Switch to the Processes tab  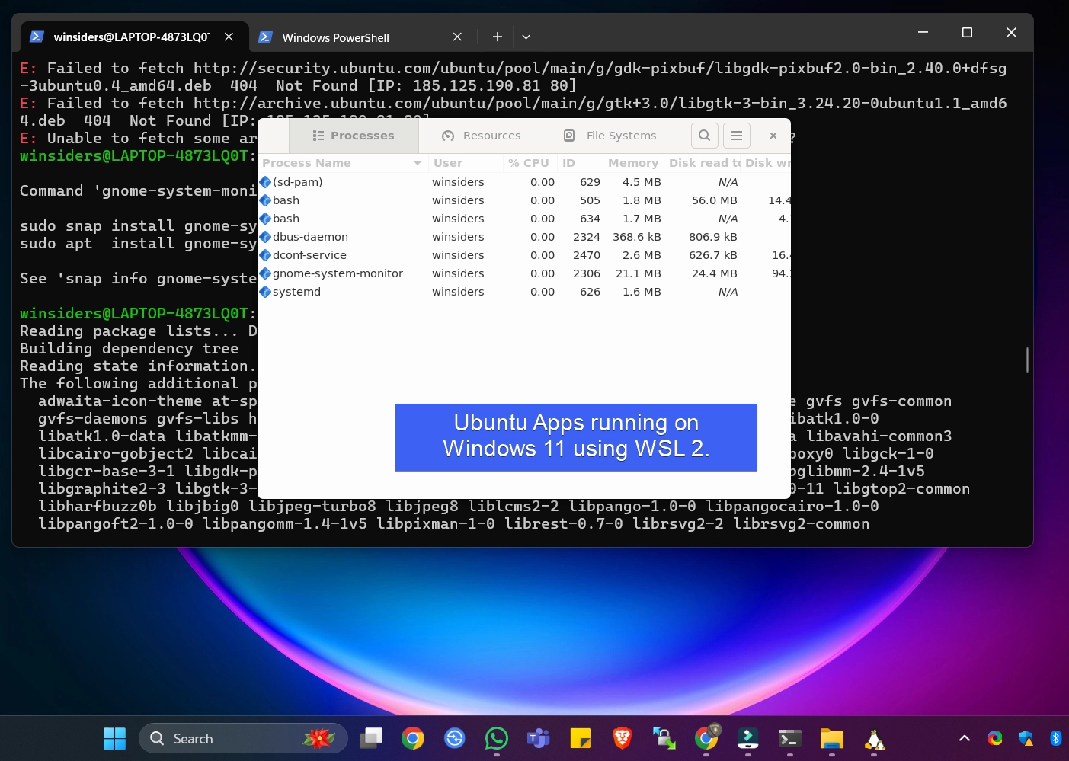pyautogui.click(x=354, y=136)
